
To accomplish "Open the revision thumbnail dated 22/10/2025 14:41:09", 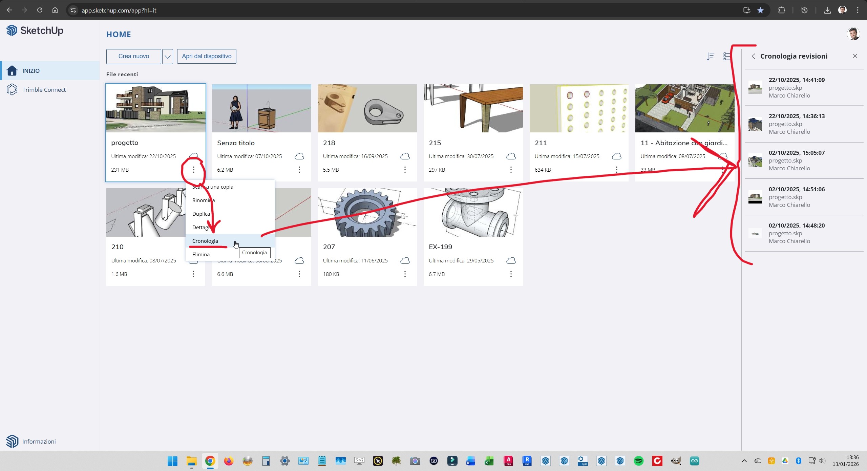I will pyautogui.click(x=755, y=87).
